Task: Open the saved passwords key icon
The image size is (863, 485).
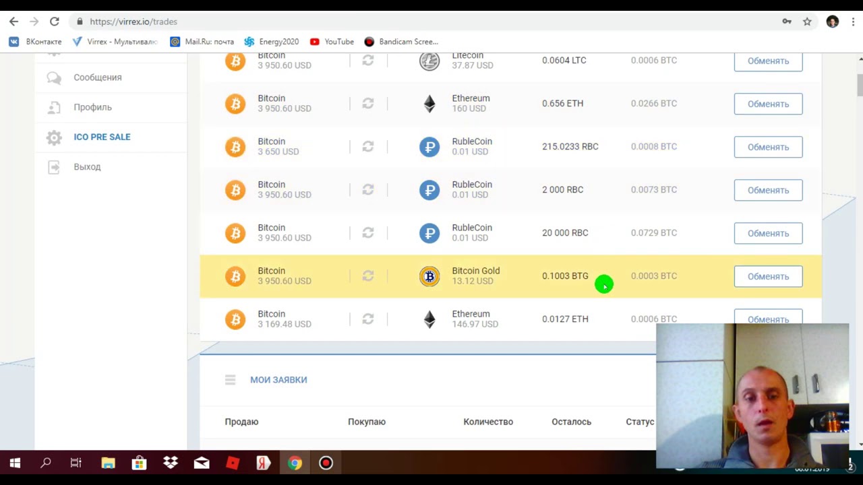Action: [x=787, y=22]
